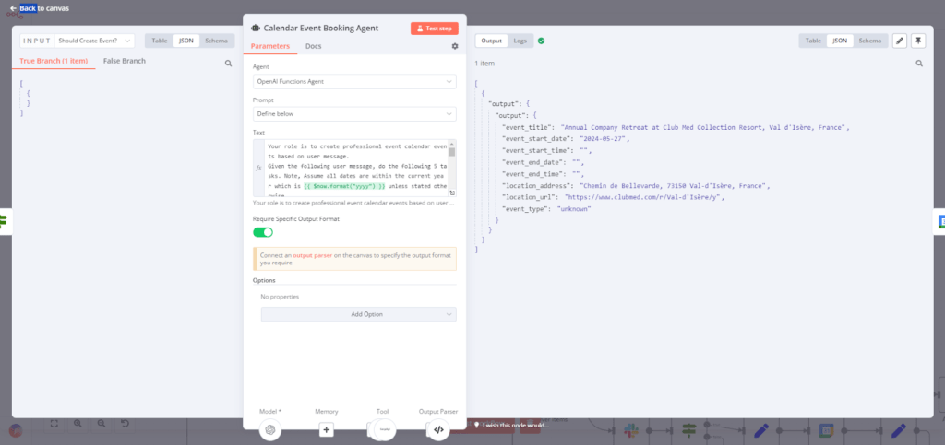Toggle Require Specific Output Format switch
The height and width of the screenshot is (445, 945).
point(263,232)
